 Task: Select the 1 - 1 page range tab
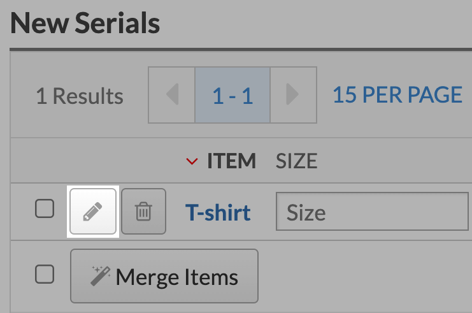tap(232, 95)
